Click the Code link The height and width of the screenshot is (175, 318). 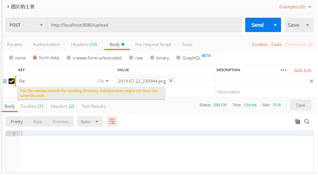pos(276,45)
